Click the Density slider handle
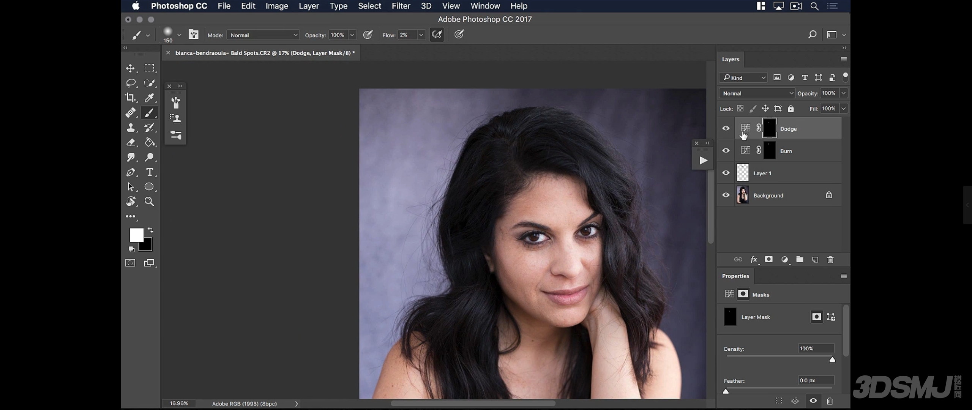The height and width of the screenshot is (410, 972). 832,360
